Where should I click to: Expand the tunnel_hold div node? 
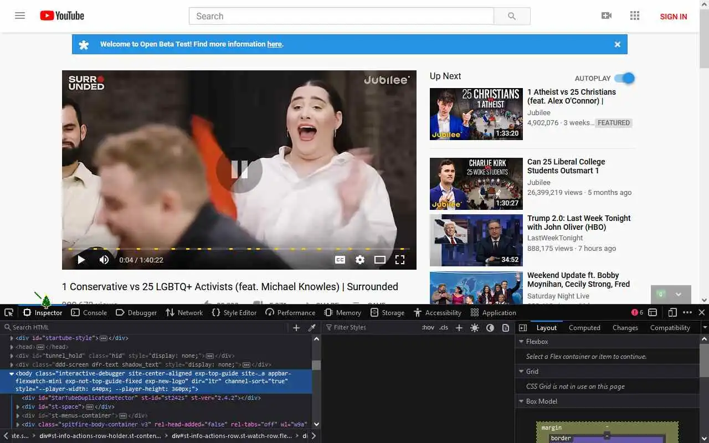coord(12,356)
